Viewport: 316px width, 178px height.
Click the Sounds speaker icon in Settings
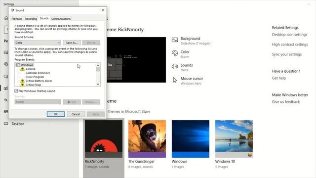[x=175, y=66]
